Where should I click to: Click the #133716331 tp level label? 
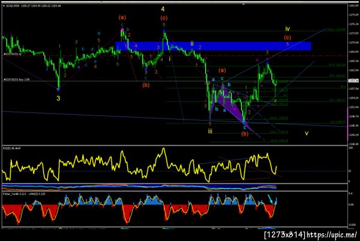tap(12, 54)
